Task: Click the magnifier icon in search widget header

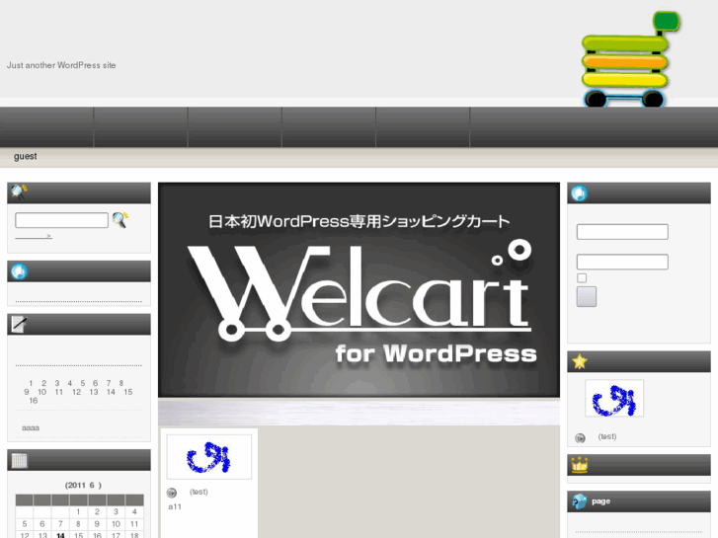Action: (19, 192)
